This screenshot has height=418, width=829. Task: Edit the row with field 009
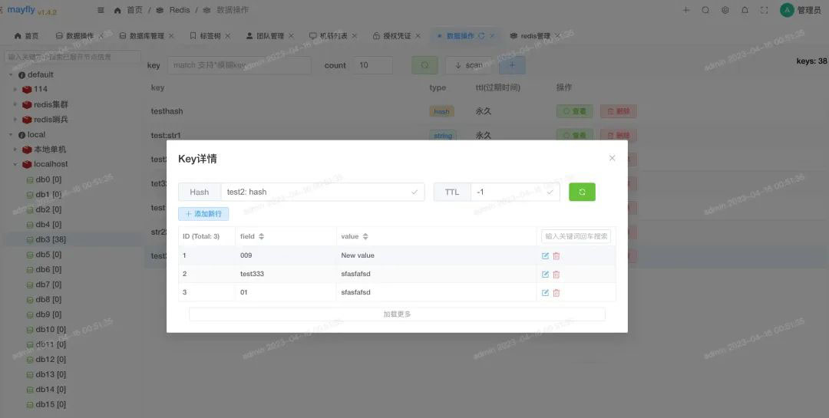tap(545, 256)
